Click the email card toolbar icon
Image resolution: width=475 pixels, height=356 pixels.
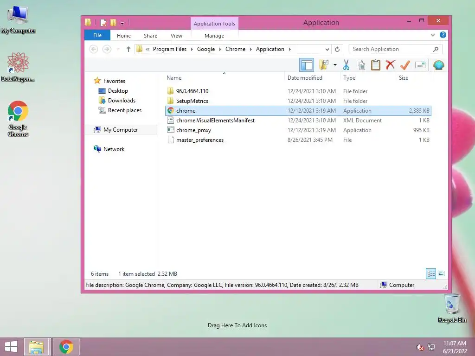(420, 65)
